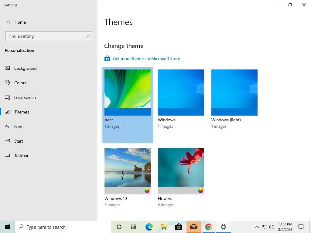The width and height of the screenshot is (311, 233).
Task: Click the Windows (light) name label
Action: [226, 120]
